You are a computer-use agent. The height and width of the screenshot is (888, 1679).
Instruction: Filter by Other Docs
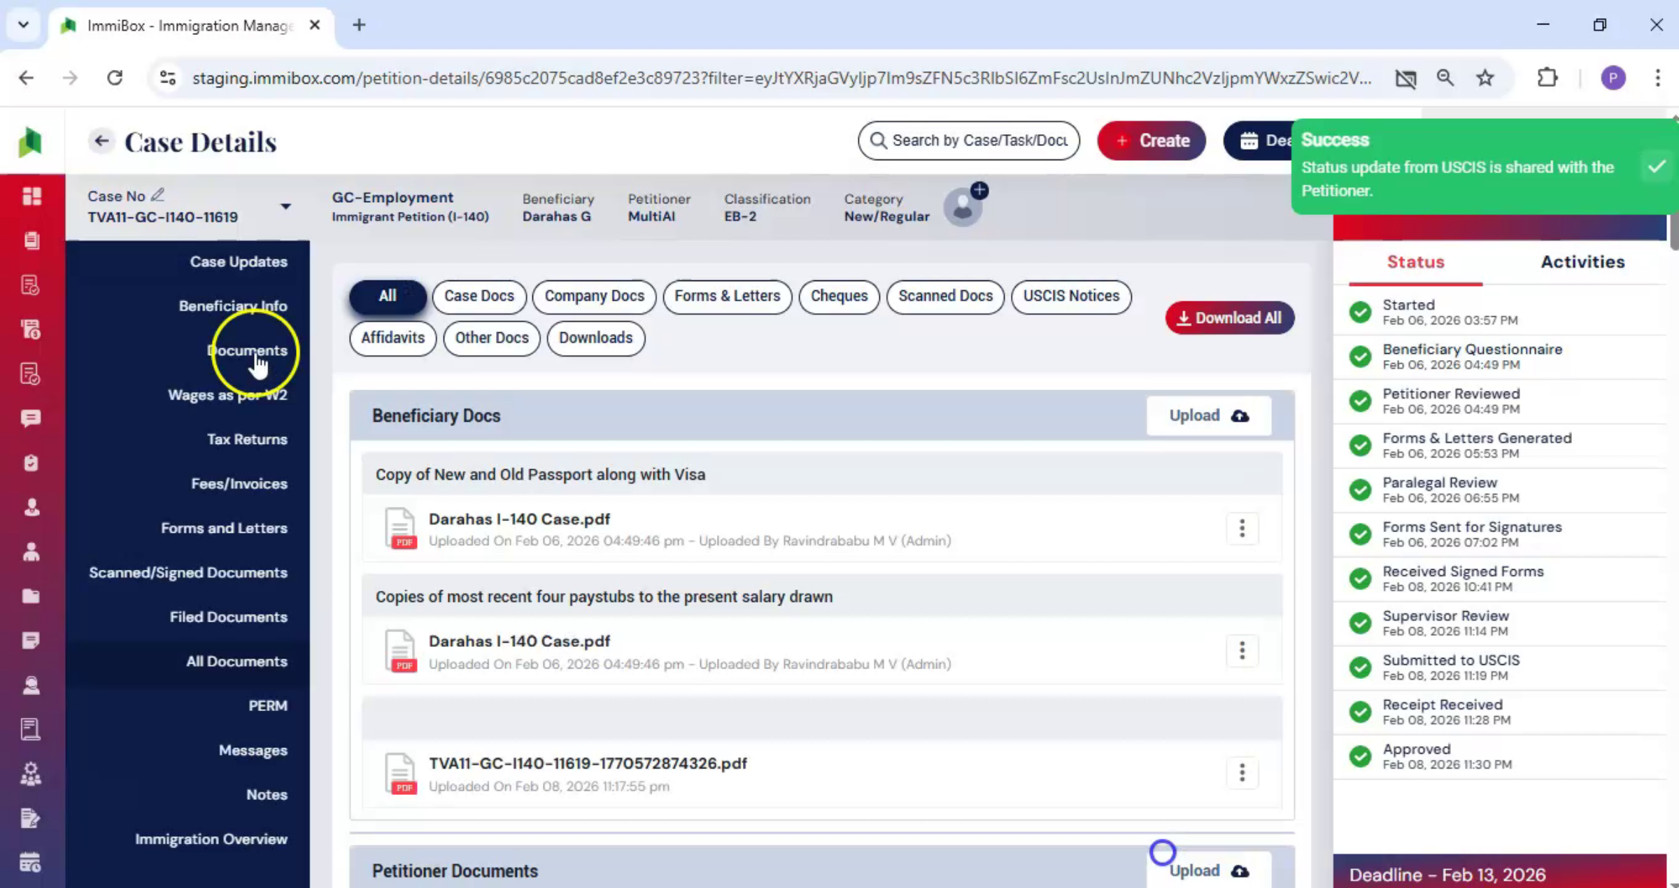click(x=492, y=338)
